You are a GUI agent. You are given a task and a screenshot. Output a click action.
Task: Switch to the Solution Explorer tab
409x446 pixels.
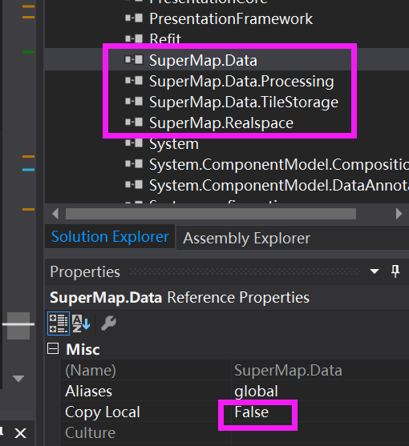coord(110,237)
